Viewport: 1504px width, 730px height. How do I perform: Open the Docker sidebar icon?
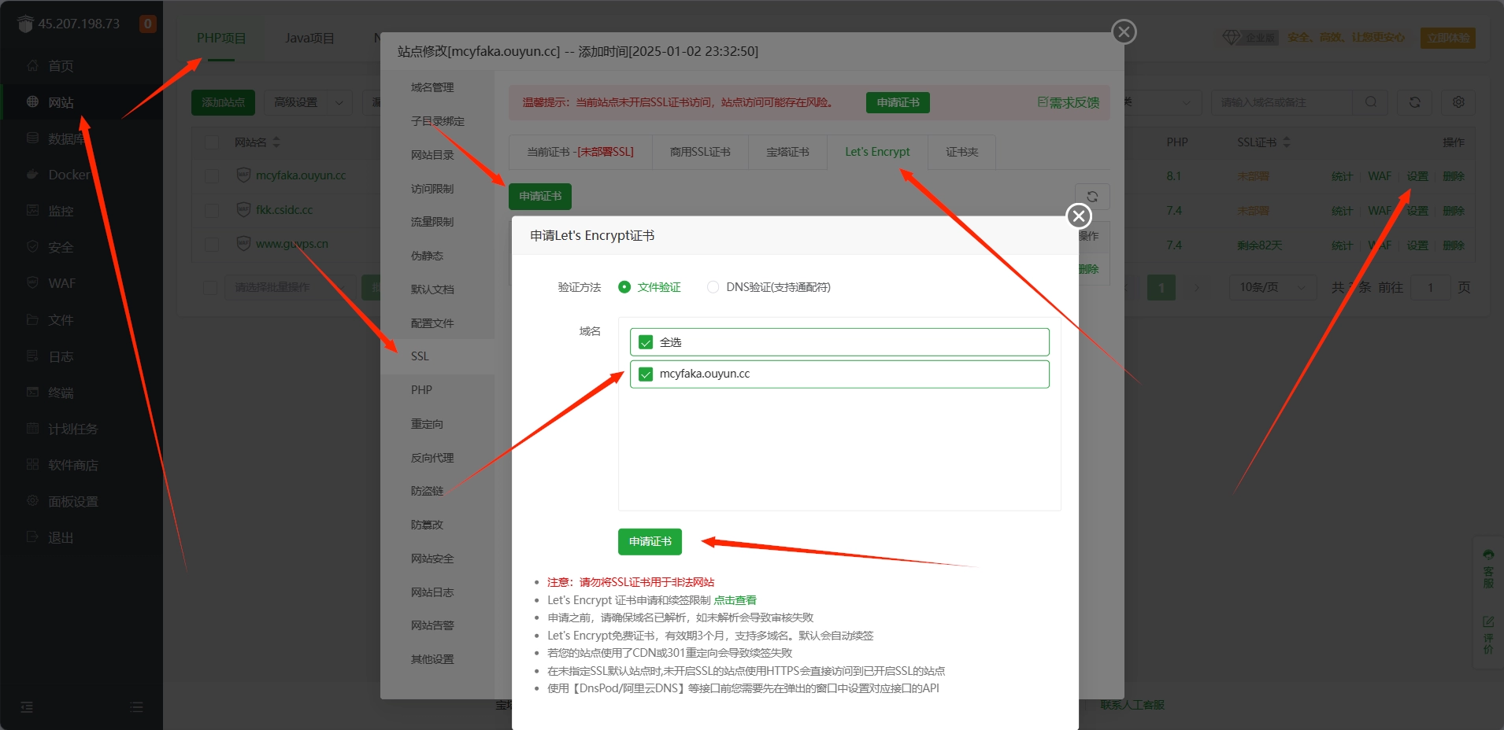click(x=32, y=174)
